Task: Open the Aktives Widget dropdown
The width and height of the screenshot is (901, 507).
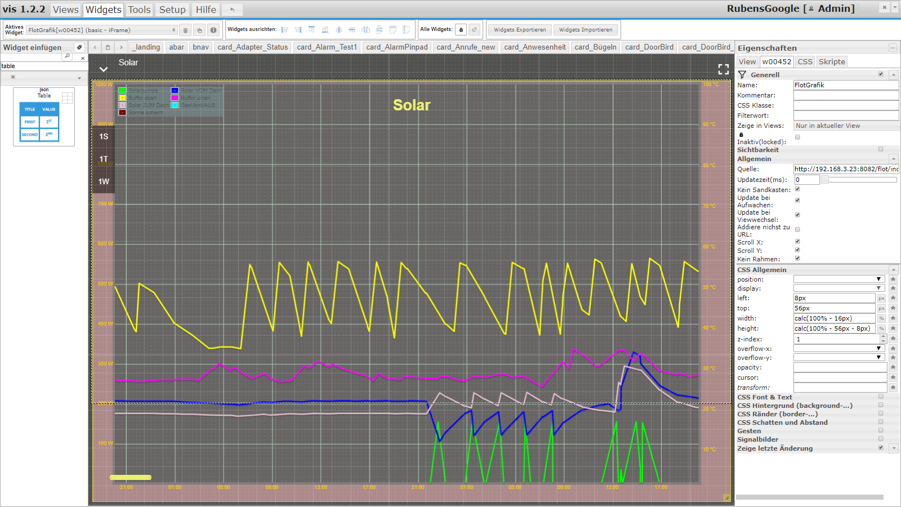Action: 101,30
